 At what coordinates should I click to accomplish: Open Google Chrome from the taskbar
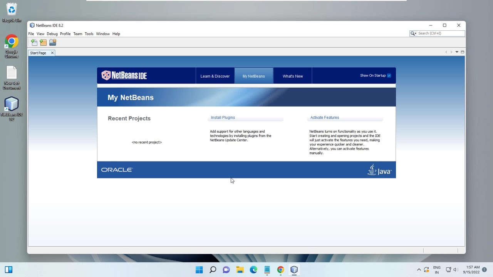[280, 270]
